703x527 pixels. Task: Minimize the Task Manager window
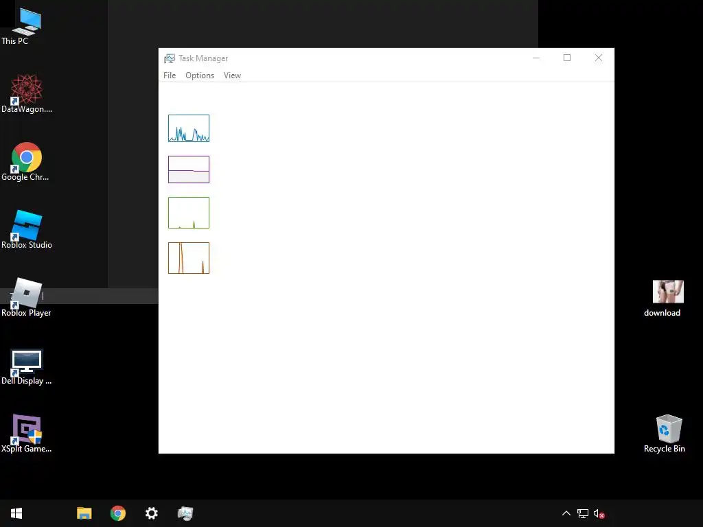[x=536, y=58]
